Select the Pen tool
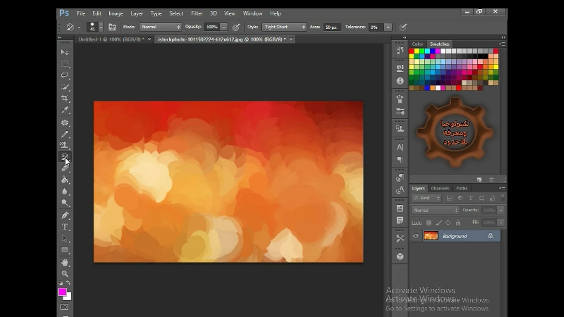This screenshot has height=317, width=564. coord(65,215)
